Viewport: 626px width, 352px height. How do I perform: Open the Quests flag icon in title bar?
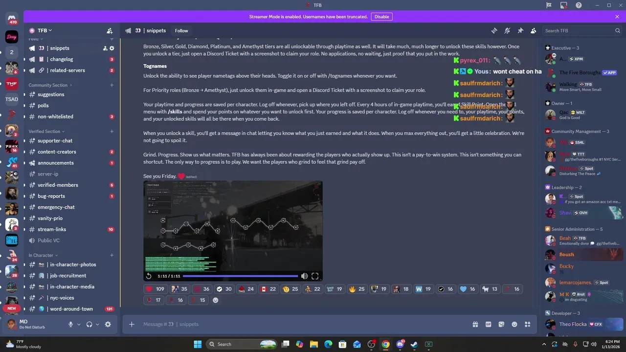pos(549,5)
